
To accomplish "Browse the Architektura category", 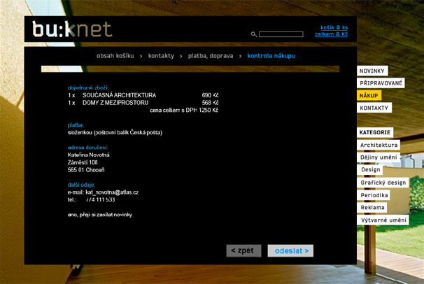I will pos(379,145).
